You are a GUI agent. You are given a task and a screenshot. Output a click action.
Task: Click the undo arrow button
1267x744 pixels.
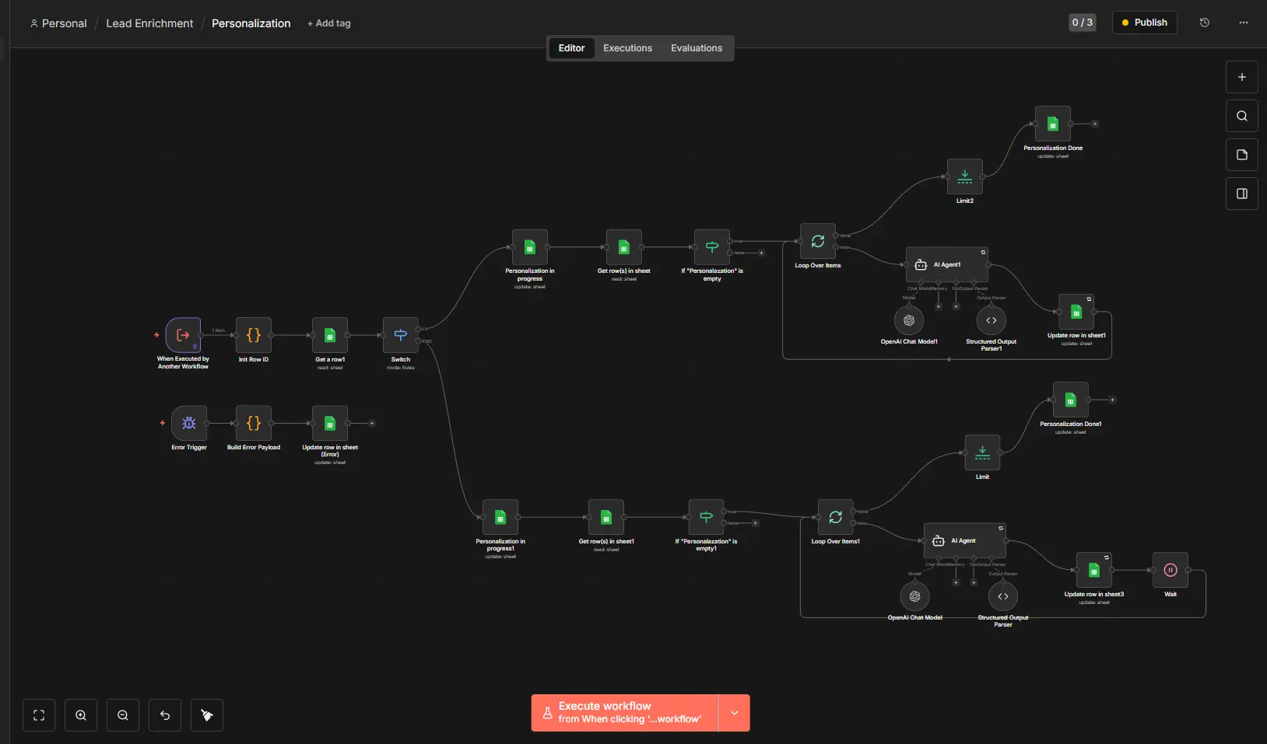tap(165, 715)
